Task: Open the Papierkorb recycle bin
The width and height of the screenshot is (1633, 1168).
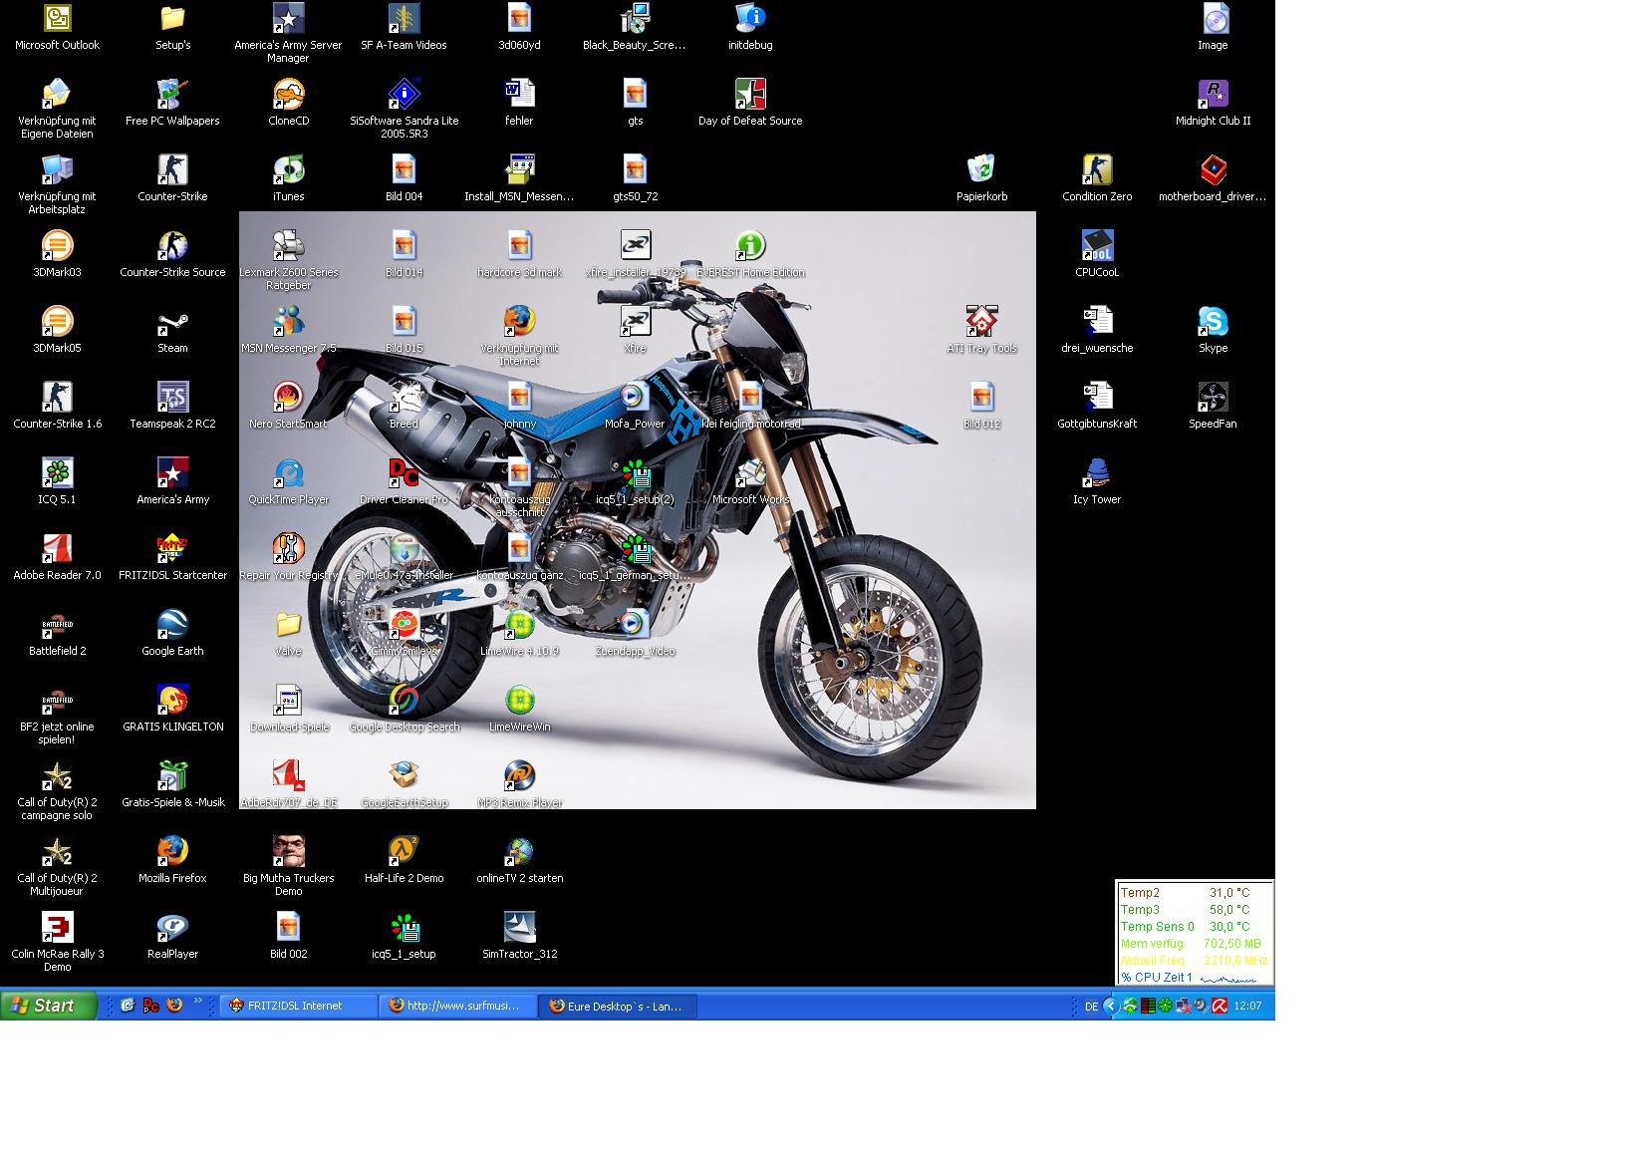Action: (981, 171)
